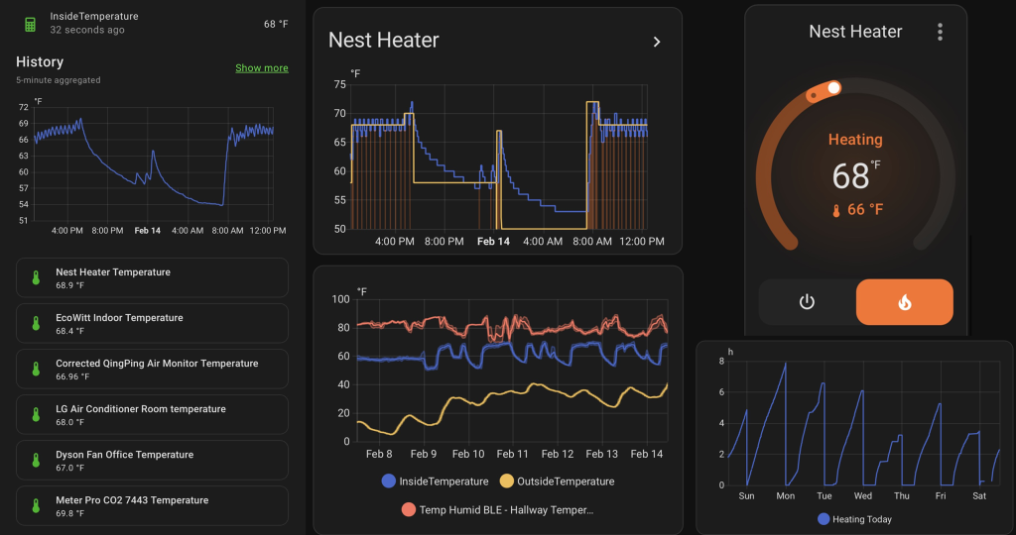Click the InsideTemperature calculator icon
This screenshot has width=1016, height=535.
pos(30,24)
